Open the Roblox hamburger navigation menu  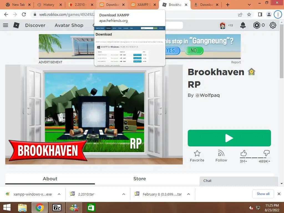pos(6,25)
